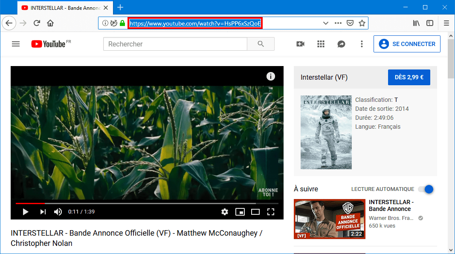
Task: Open video player settings gear
Action: click(225, 212)
